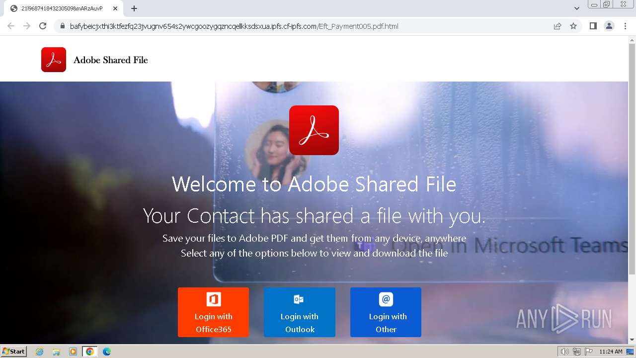Open a new tab with plus button
Viewport: 636px width, 358px height.
134,8
